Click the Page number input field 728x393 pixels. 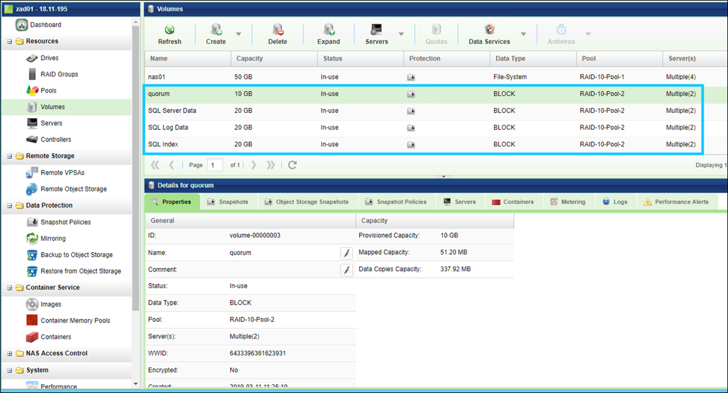[x=215, y=164]
